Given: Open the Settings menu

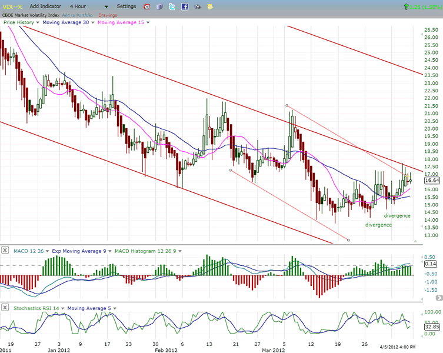Looking at the screenshot, I should click(x=126, y=6).
